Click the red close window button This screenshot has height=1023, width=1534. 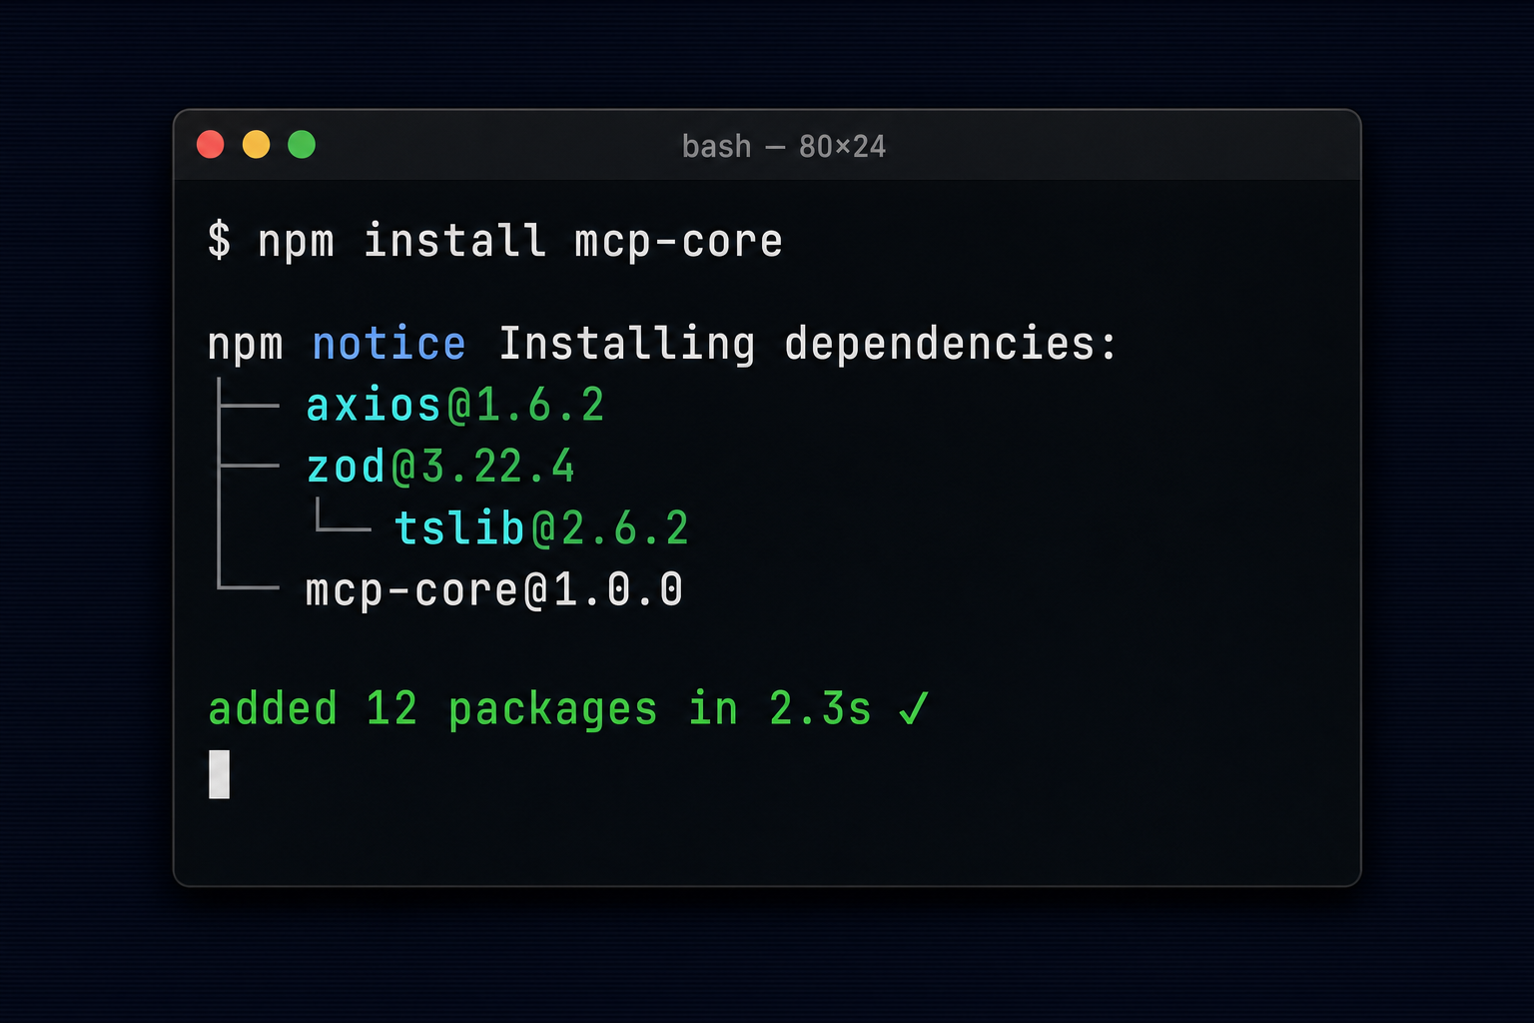[210, 145]
